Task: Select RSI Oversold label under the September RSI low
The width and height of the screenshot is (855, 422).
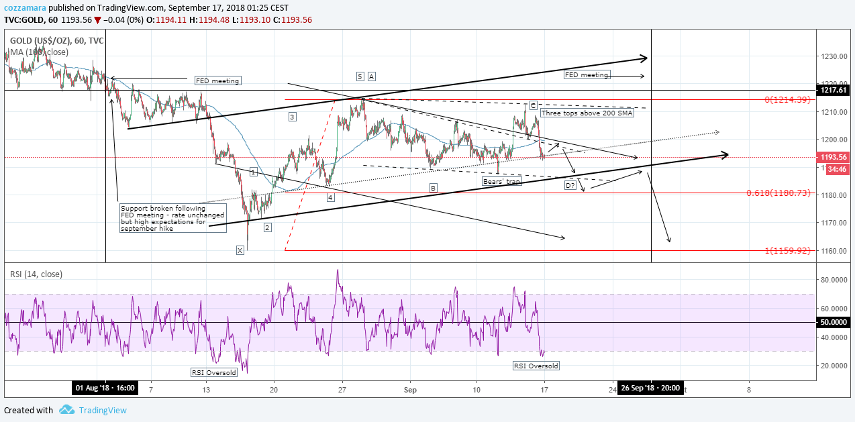Action: (536, 366)
